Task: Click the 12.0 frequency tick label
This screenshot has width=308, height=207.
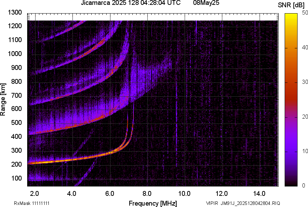Action: tap(222, 194)
